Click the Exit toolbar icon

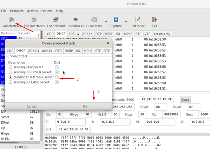(155, 20)
